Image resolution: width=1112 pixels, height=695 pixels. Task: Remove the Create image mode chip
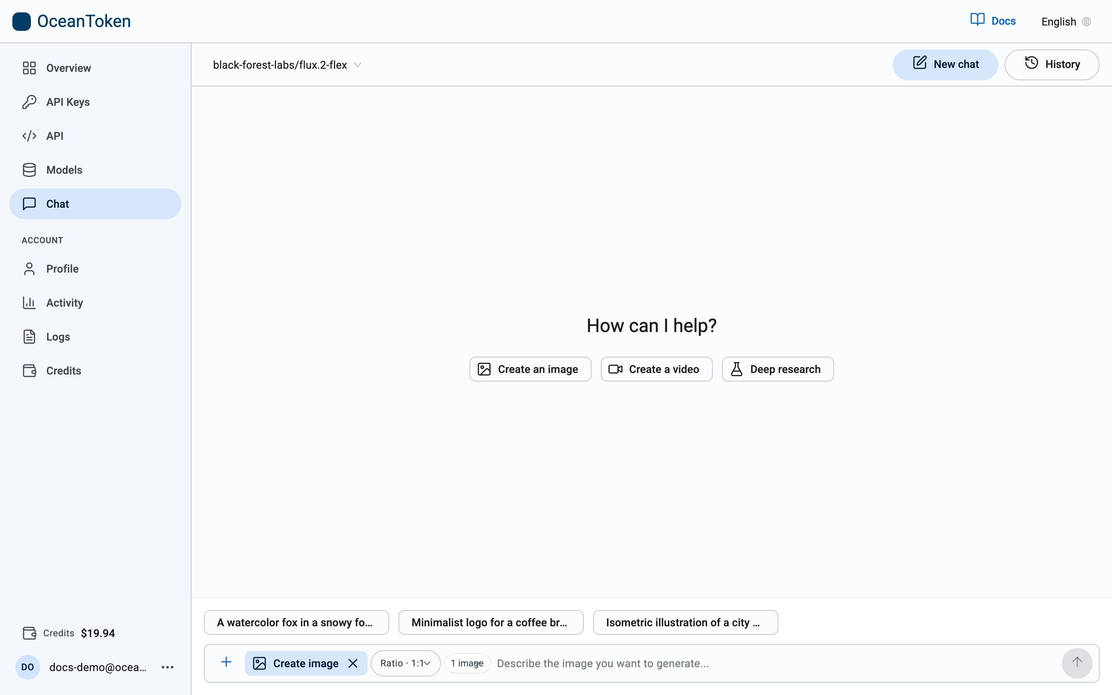(353, 663)
